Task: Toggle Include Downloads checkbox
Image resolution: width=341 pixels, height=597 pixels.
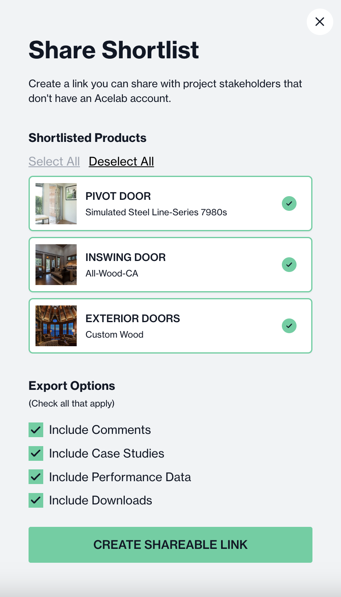Action: pos(36,500)
